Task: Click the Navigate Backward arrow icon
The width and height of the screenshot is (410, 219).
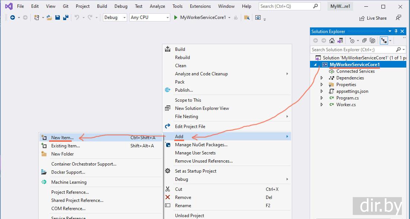Action: click(13, 17)
